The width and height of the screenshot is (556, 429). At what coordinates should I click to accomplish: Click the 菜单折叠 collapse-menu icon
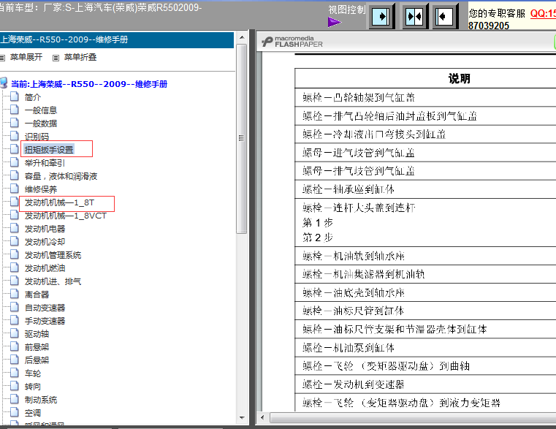[56, 58]
